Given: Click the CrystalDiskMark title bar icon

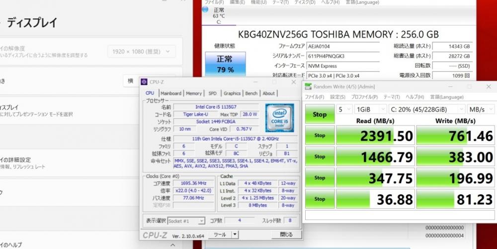Looking at the screenshot, I should 308,86.
